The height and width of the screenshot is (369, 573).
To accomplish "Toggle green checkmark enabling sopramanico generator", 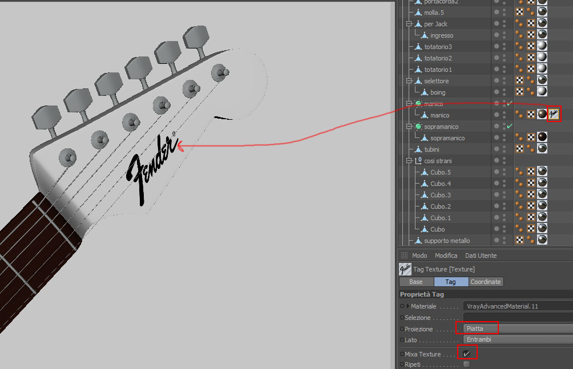I will point(510,126).
